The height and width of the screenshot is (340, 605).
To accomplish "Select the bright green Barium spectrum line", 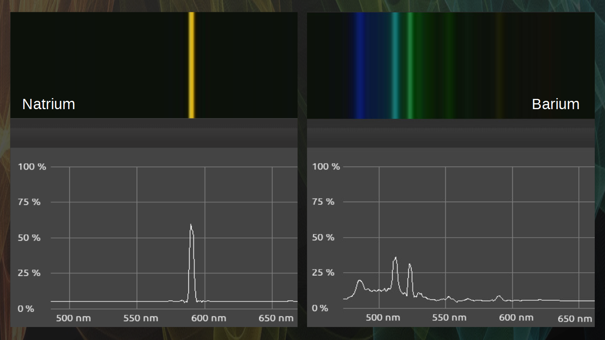I will pos(410,65).
